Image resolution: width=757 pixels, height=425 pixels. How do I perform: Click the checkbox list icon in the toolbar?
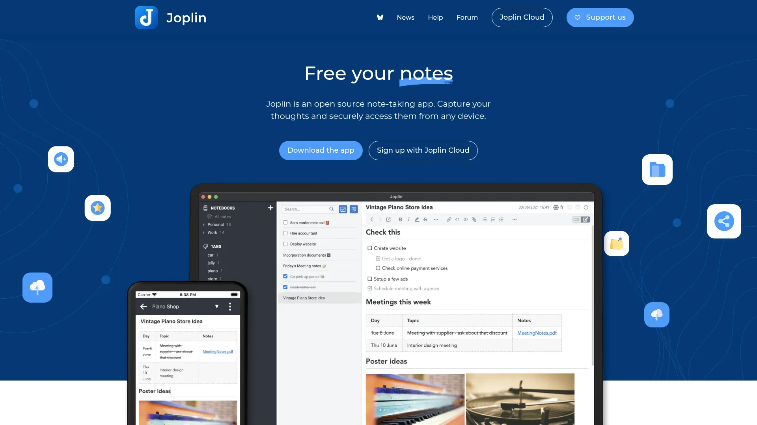[501, 219]
